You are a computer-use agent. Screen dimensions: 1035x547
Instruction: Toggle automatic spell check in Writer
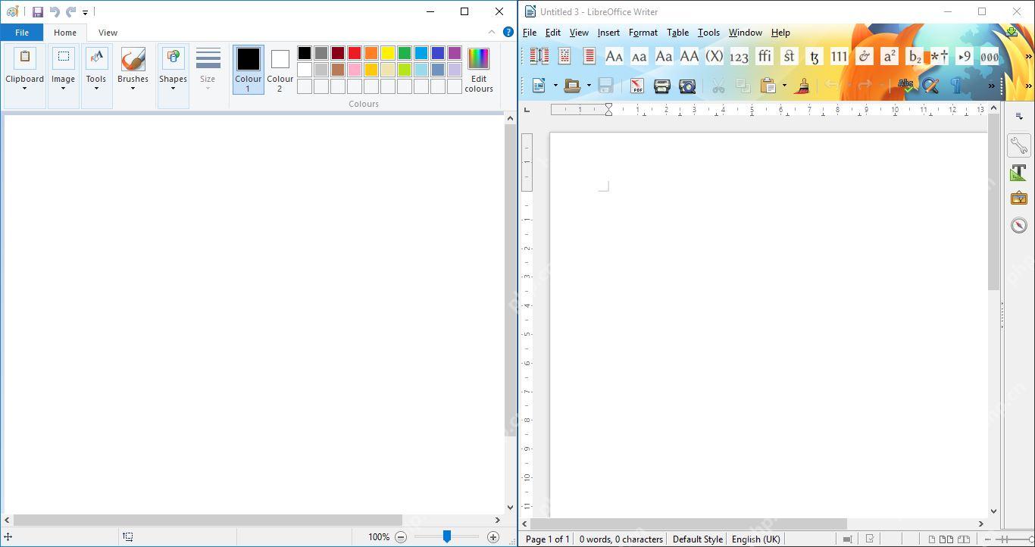click(x=905, y=86)
